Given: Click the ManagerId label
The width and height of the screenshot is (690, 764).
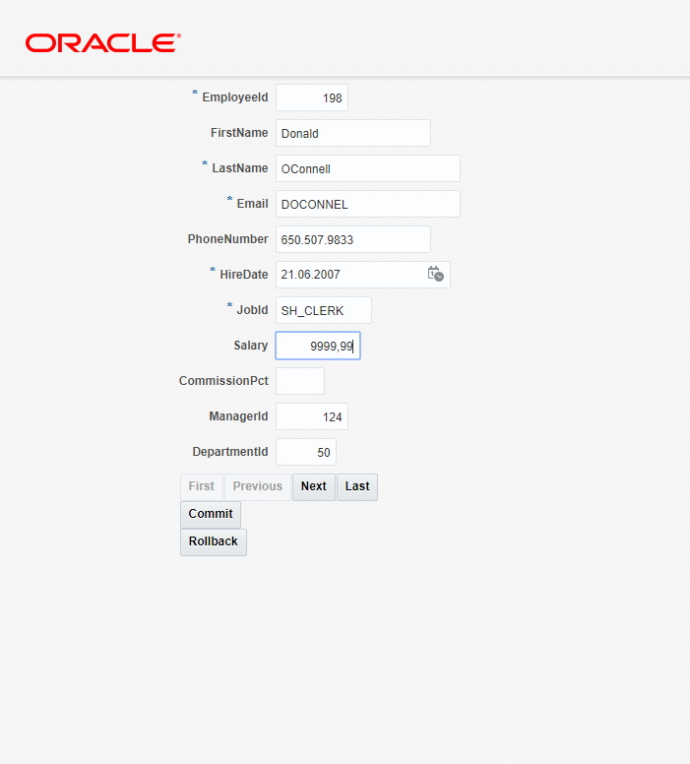Looking at the screenshot, I should coord(239,416).
